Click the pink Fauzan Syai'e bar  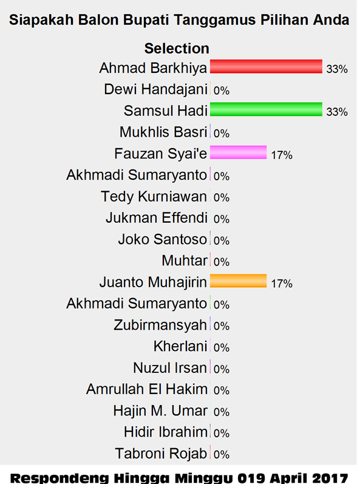coord(238,152)
